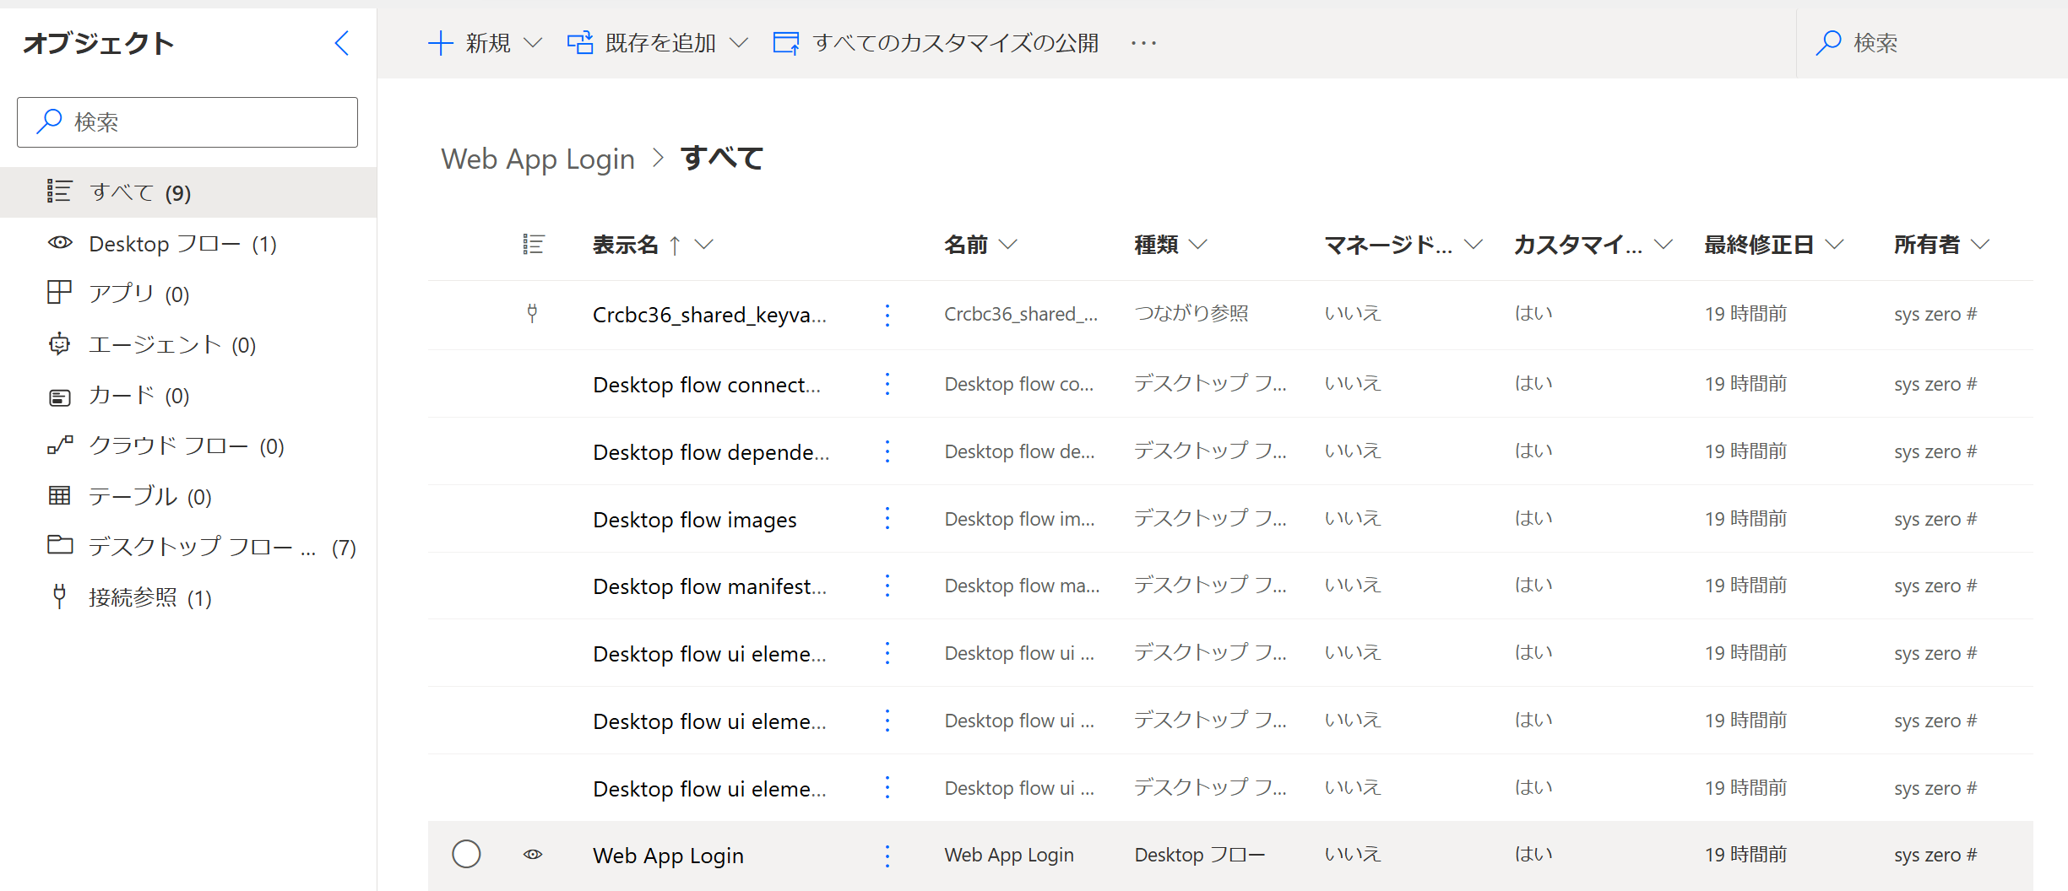Select テーブル (0) in the sidebar

click(x=188, y=496)
